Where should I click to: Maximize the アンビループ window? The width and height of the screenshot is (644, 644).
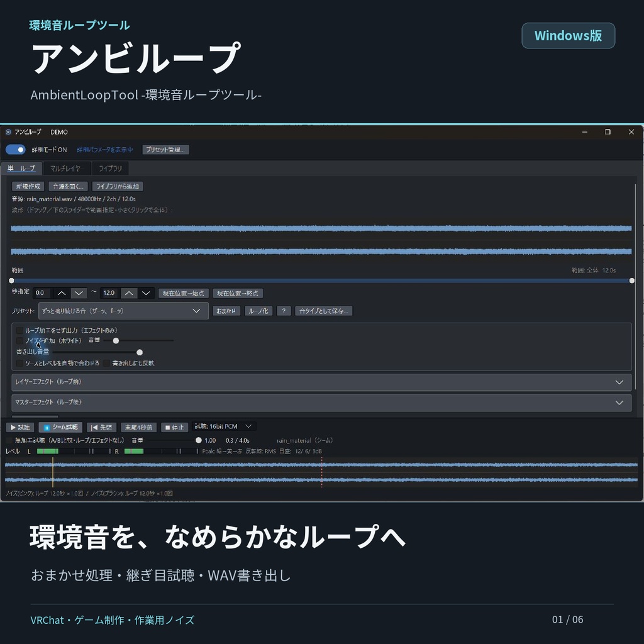608,132
